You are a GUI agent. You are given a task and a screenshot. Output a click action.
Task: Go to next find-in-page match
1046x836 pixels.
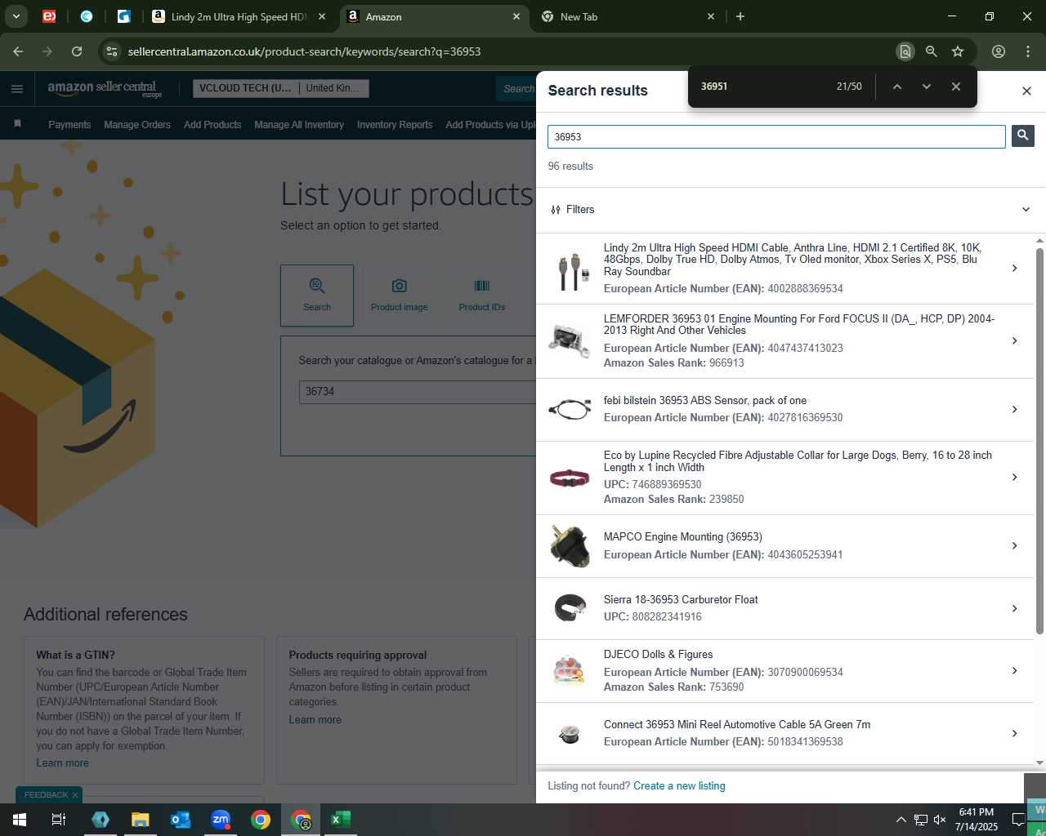926,87
